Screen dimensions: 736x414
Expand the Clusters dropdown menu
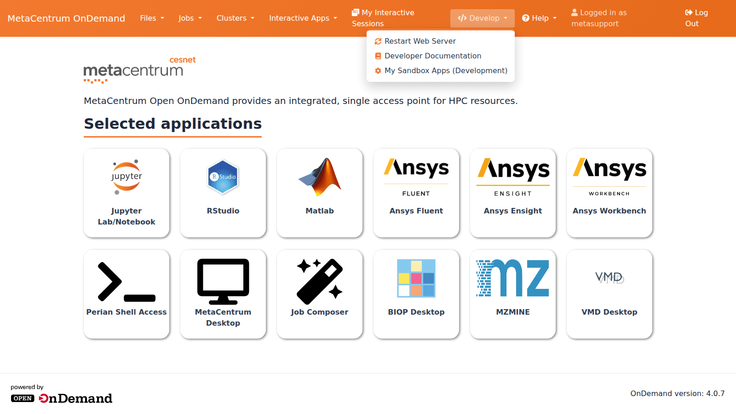click(235, 18)
